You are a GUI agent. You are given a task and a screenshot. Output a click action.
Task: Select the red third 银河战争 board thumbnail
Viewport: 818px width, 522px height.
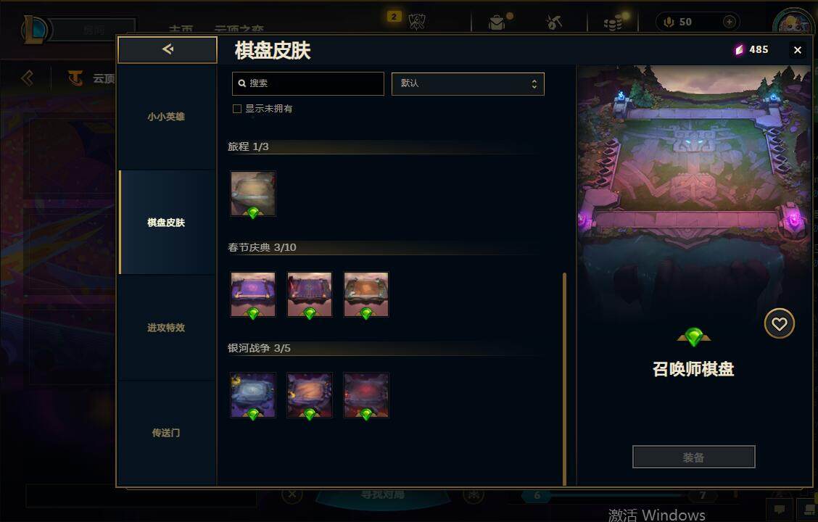pyautogui.click(x=366, y=395)
